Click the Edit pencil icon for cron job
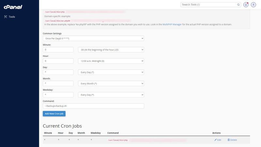 pos(216,140)
